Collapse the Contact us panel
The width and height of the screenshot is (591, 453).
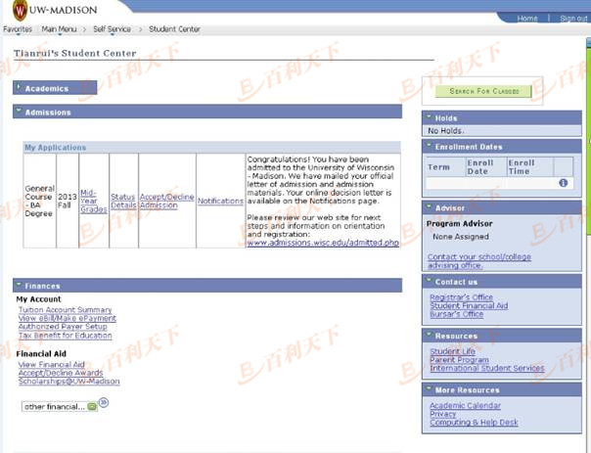click(x=429, y=281)
